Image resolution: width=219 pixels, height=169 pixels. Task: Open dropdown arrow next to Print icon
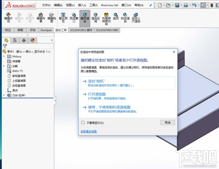pyautogui.click(x=190, y=5)
